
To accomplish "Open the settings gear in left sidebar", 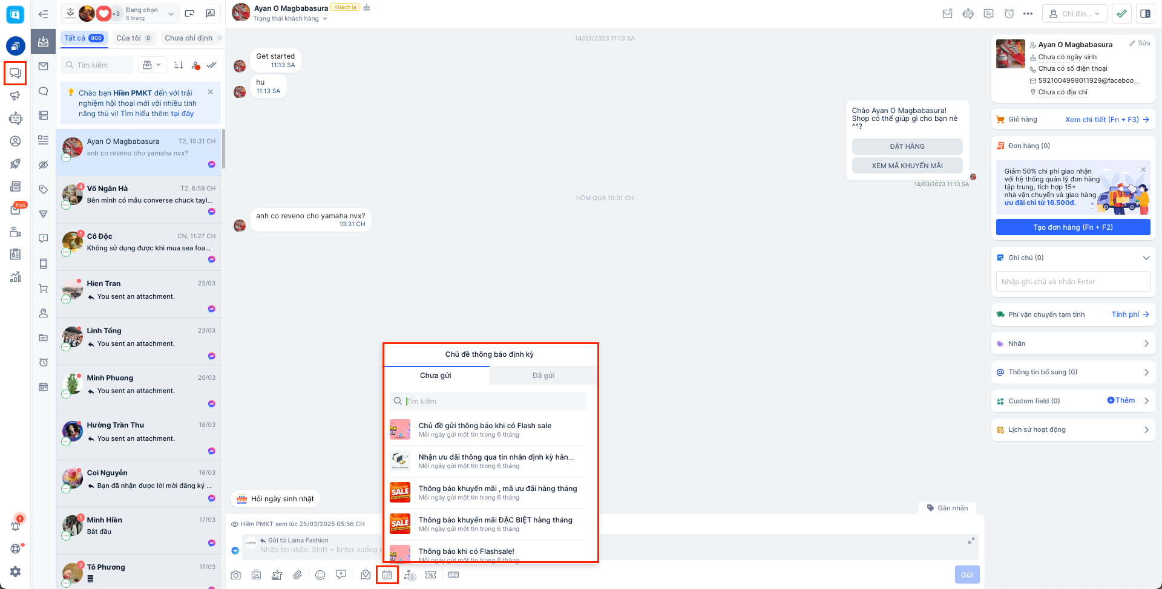I will (15, 571).
